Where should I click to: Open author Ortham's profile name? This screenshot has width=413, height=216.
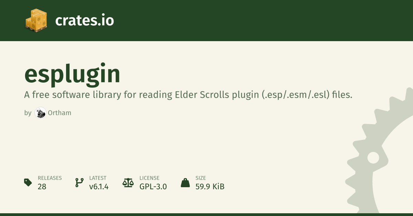[60, 113]
